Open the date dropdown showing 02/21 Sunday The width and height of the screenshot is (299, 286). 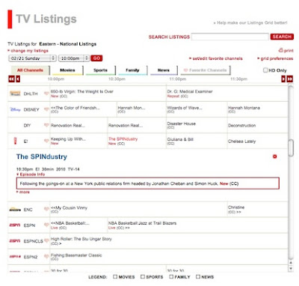pyautogui.click(x=33, y=58)
